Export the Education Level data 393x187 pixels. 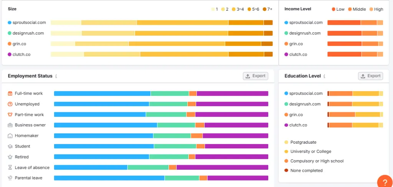pyautogui.click(x=370, y=76)
